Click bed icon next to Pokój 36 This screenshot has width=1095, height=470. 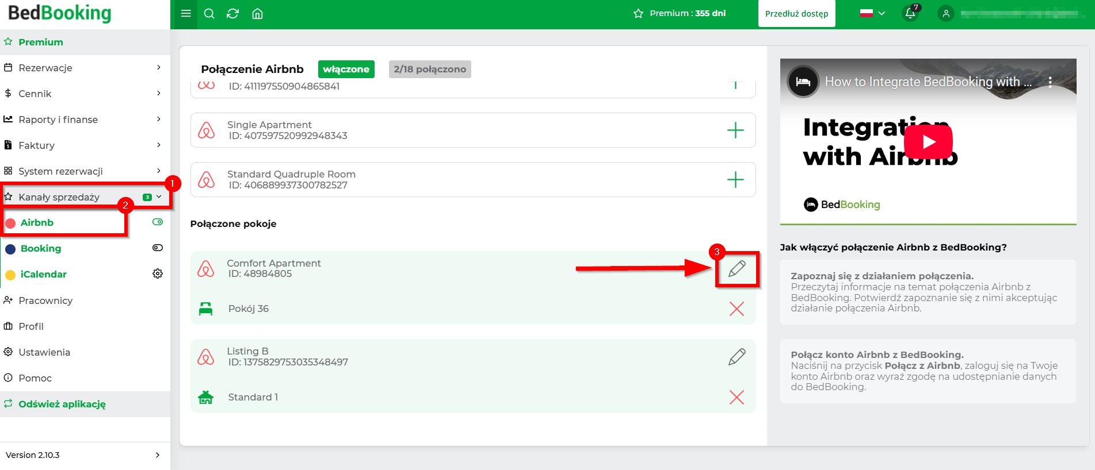click(x=205, y=309)
